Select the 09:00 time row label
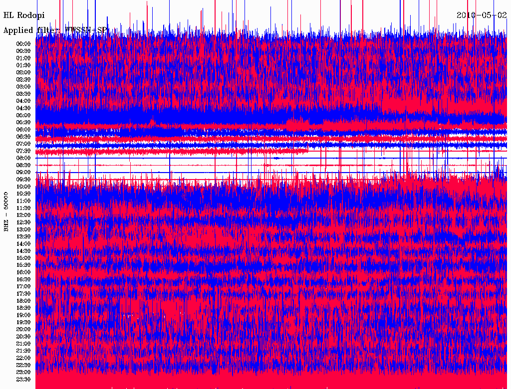 pyautogui.click(x=23, y=173)
